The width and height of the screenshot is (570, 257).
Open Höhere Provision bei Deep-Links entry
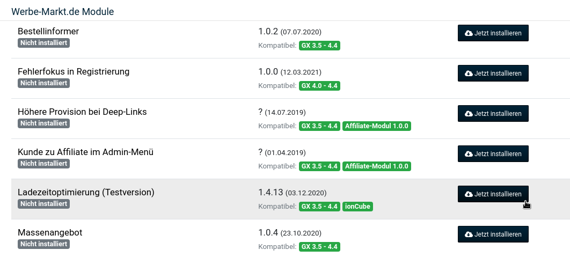[82, 112]
